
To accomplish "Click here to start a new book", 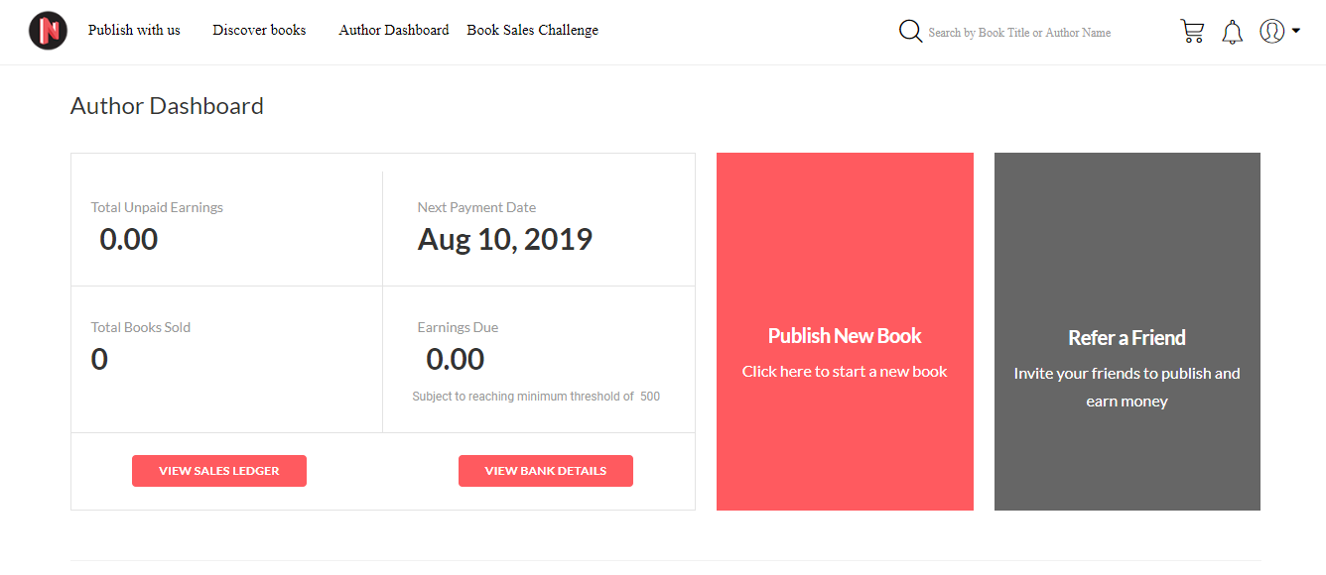I will tap(845, 371).
